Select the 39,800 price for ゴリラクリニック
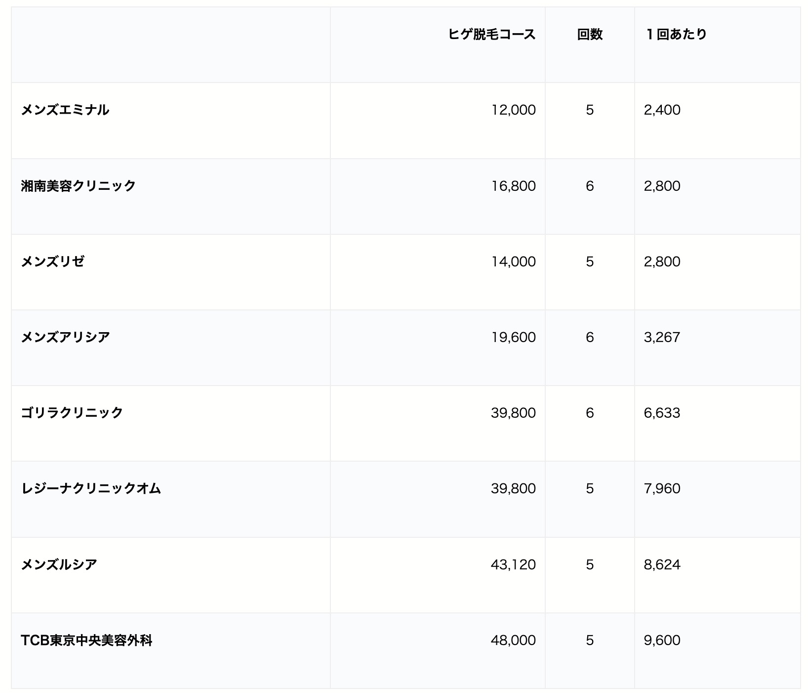The width and height of the screenshot is (808, 693). 515,413
